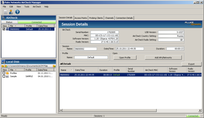This screenshot has height=118, width=204.
Task: Click the Duration field 00:00:13
Action: coord(175,49)
